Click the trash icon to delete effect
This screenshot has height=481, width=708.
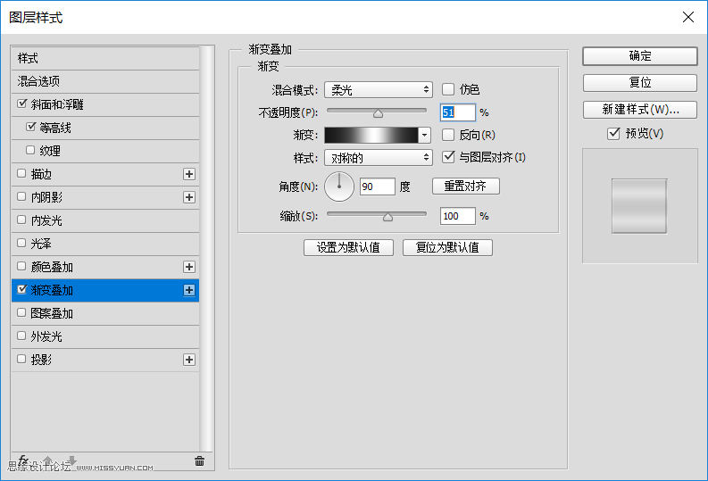pos(199,461)
